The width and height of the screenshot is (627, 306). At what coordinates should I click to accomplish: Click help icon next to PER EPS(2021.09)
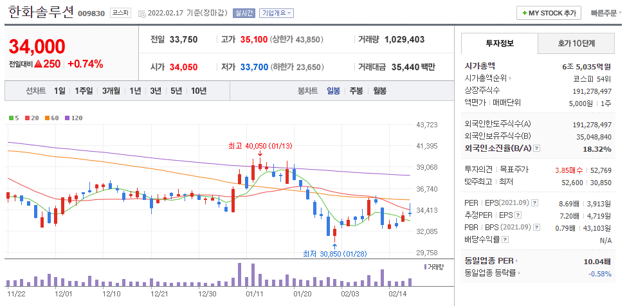535,203
